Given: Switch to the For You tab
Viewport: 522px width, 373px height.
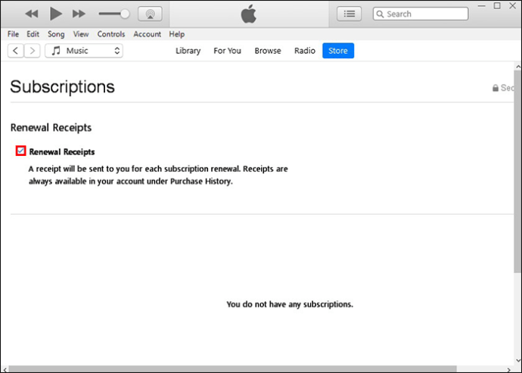Looking at the screenshot, I should point(228,51).
